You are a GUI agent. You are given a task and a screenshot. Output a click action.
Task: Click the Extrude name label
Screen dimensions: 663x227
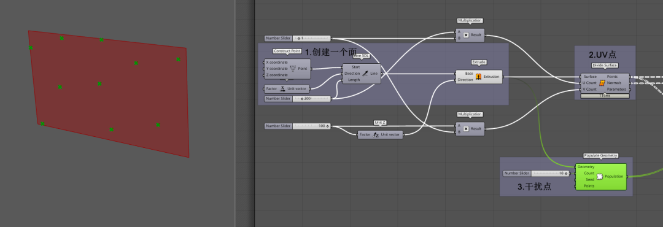tap(479, 62)
